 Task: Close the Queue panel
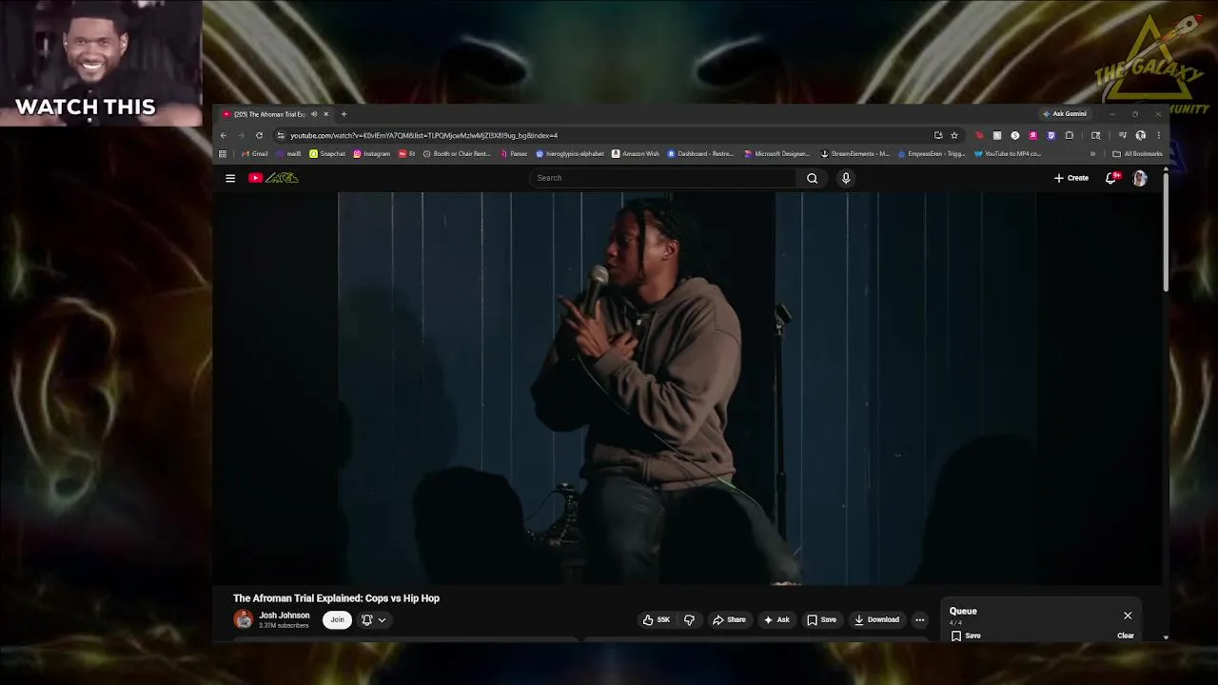(1128, 616)
